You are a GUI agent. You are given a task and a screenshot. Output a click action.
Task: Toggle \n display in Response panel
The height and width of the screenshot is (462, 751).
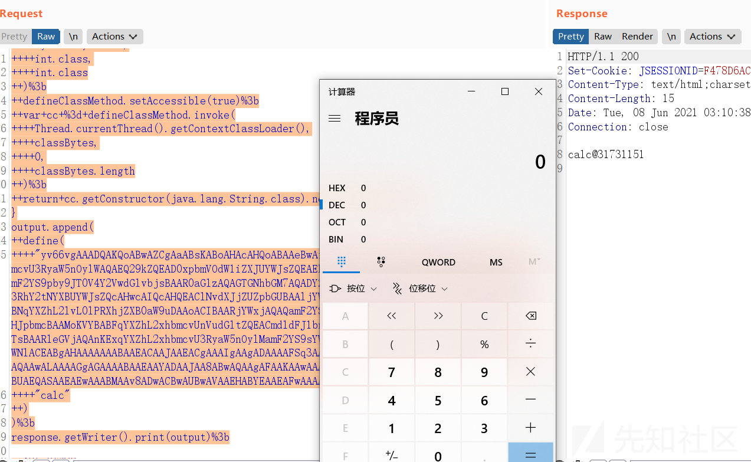click(x=671, y=37)
